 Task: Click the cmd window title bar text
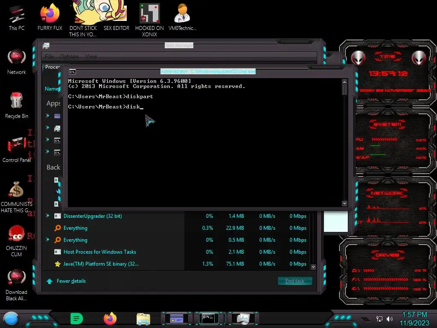(x=208, y=71)
